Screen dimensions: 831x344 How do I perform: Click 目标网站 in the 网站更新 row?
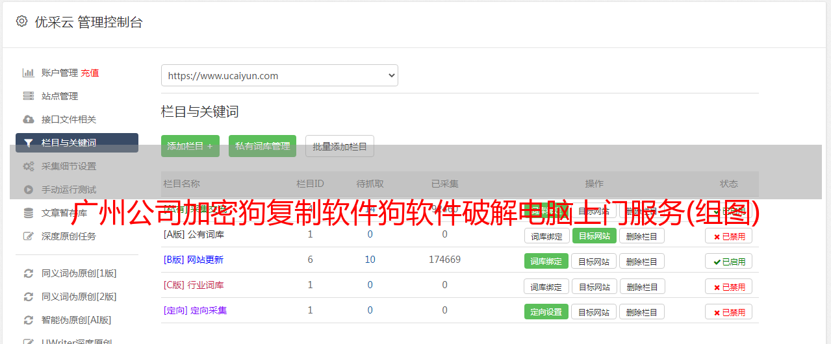[594, 261]
